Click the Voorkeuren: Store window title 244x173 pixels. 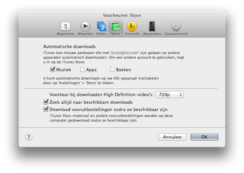(122, 15)
